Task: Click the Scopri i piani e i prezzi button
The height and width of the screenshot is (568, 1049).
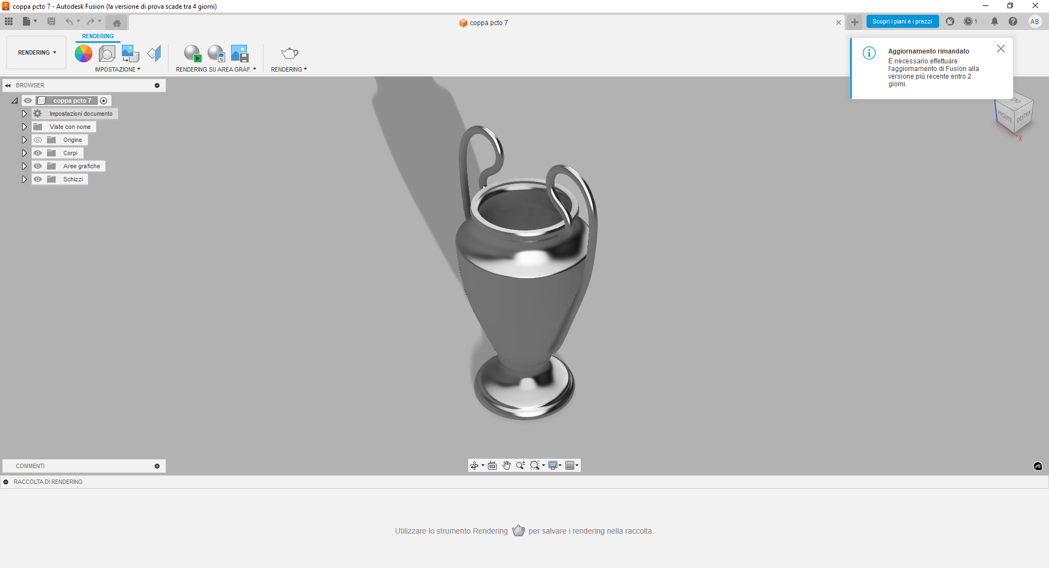Action: (x=902, y=21)
